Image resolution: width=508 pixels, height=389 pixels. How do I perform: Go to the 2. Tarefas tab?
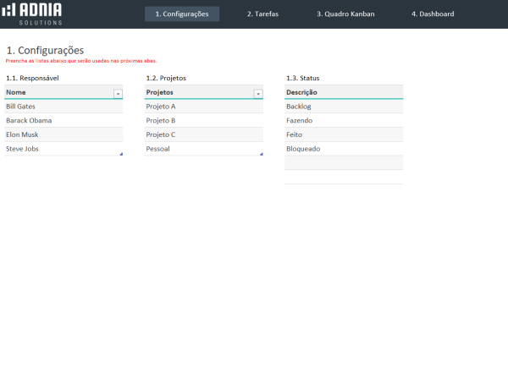click(262, 14)
